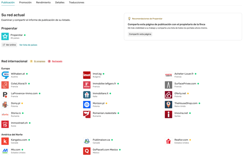The width and height of the screenshot is (244, 155).
Task: Open the Rendimiento tab
Action: (43, 3)
